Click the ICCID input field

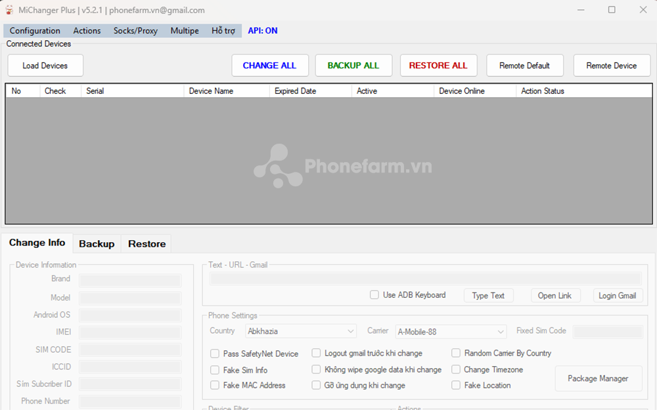pos(130,367)
